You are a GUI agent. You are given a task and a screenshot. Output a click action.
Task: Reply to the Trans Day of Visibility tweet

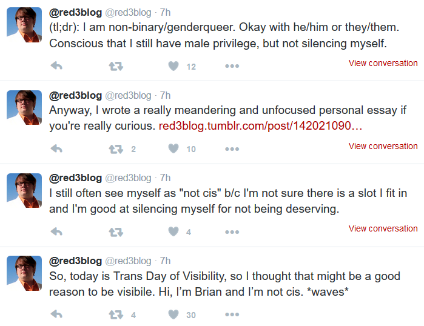(56, 314)
